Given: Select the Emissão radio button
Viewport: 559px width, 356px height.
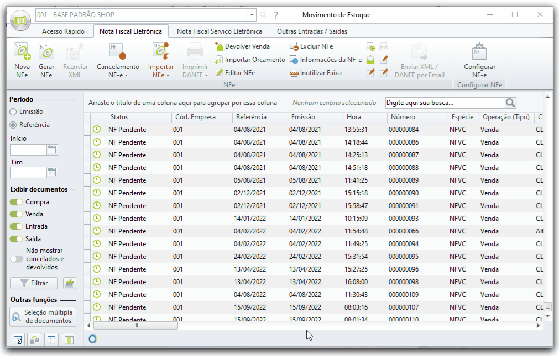Looking at the screenshot, I should click(13, 111).
